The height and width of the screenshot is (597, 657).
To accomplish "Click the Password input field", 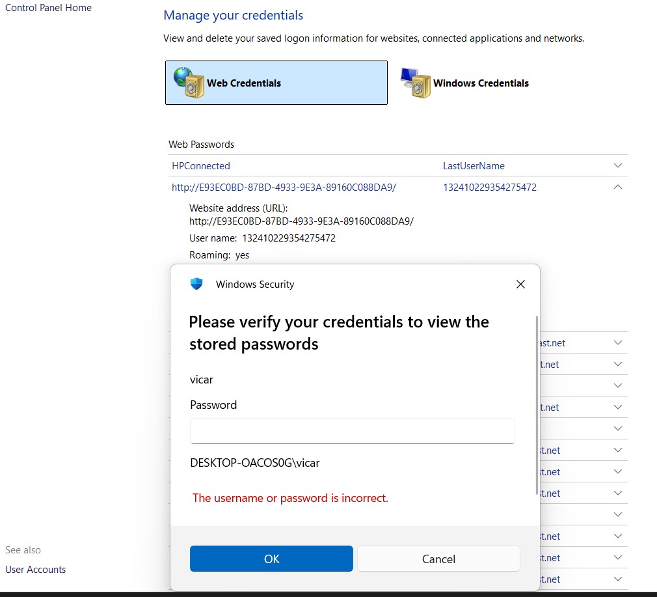I will tap(352, 430).
